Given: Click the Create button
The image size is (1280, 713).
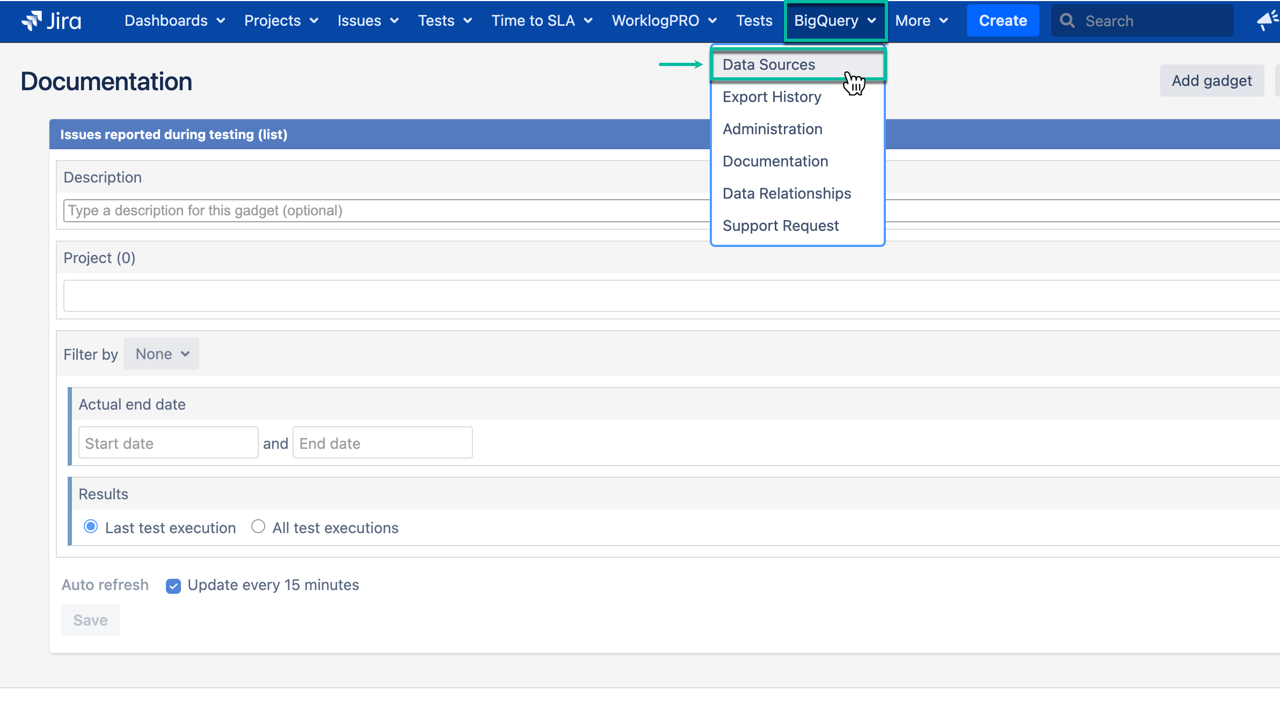Looking at the screenshot, I should [1002, 20].
